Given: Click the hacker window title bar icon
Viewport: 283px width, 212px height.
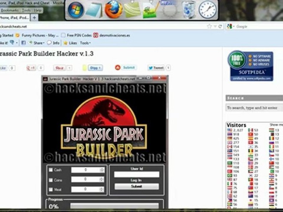Looking at the screenshot, I should (x=45, y=79).
